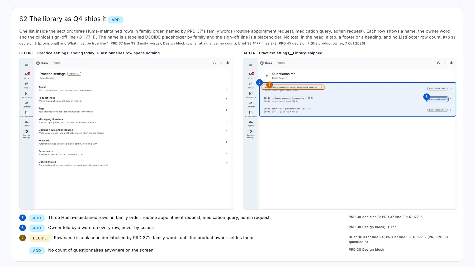Viewport: 475px width, 267px height.
Task: Click the chevron on the Permissions row
Action: [x=227, y=153]
